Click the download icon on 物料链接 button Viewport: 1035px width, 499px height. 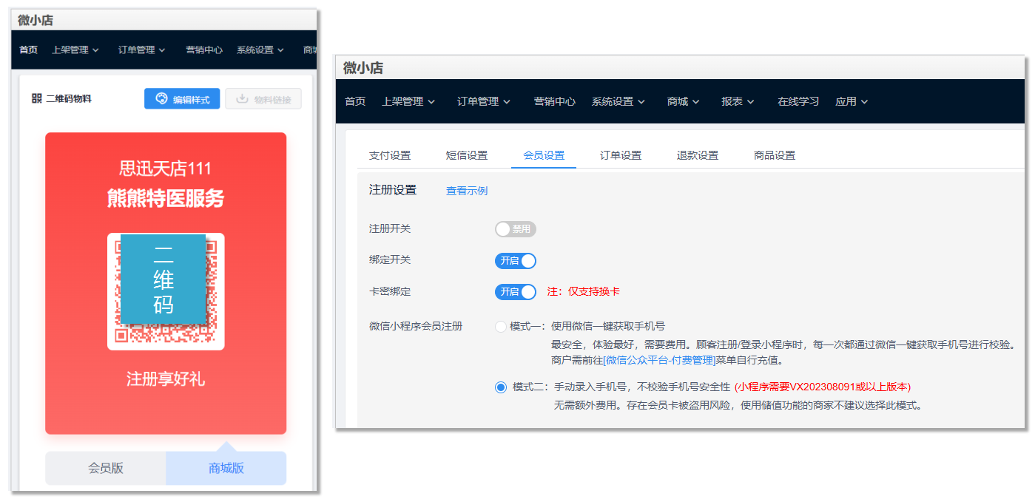[x=242, y=99]
